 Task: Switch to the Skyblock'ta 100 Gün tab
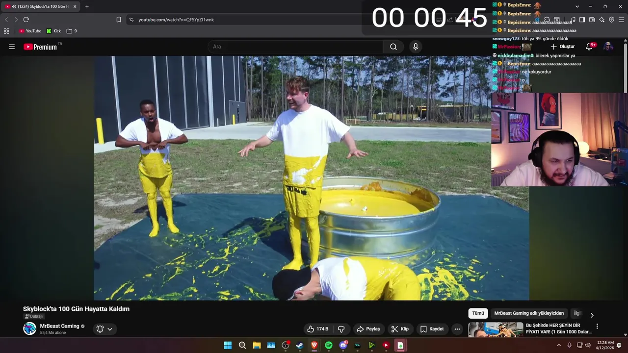click(41, 6)
